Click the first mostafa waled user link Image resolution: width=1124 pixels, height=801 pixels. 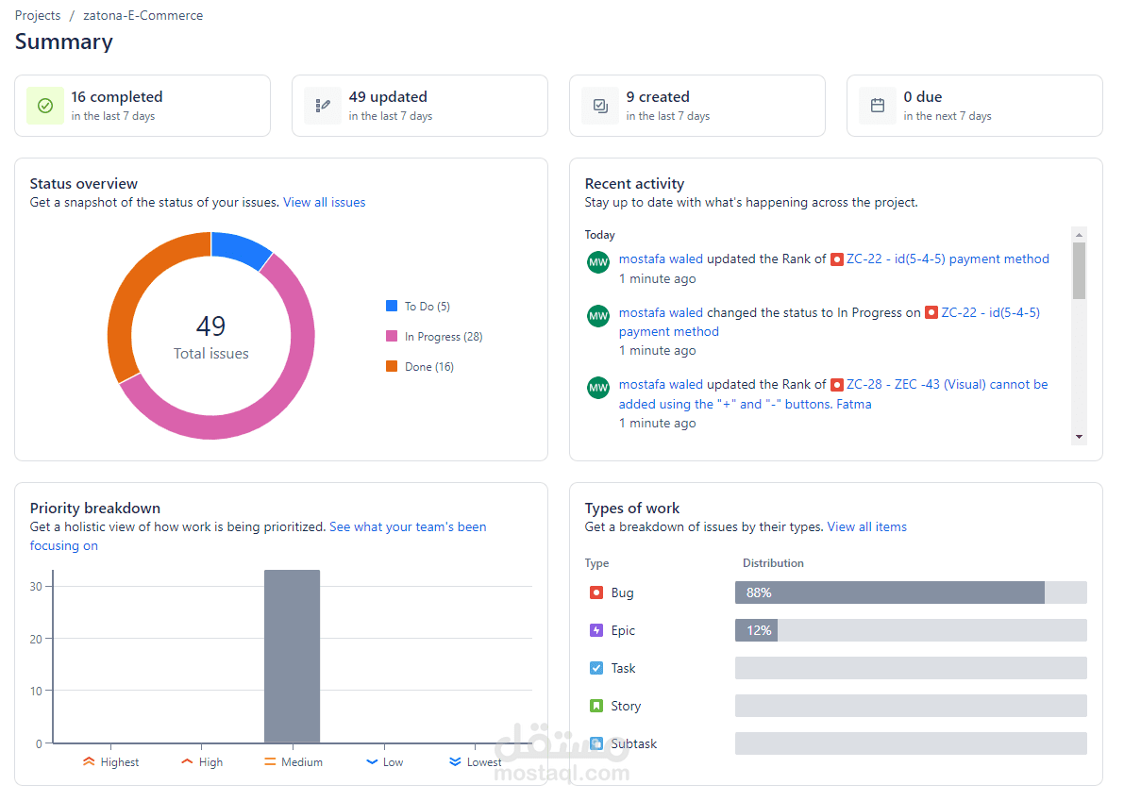(x=661, y=259)
